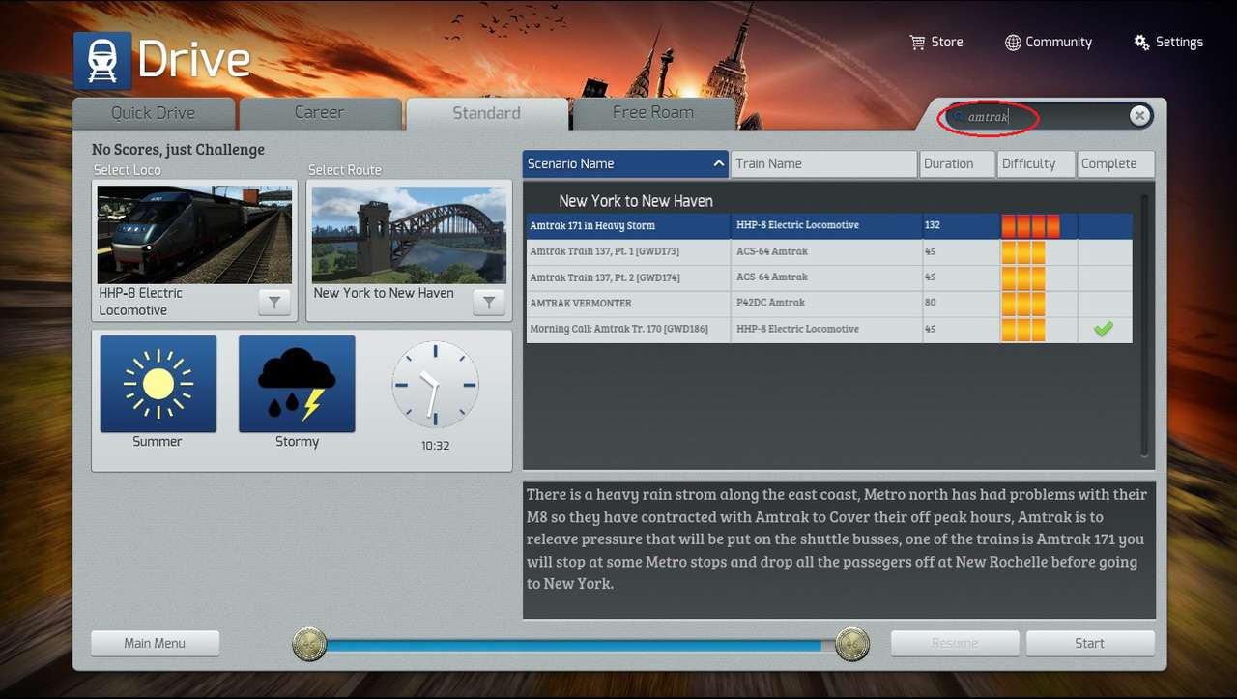1237x699 pixels.
Task: Click ACS-64 Amtrak cell for Train 137 Pt. 1
Action: point(826,251)
